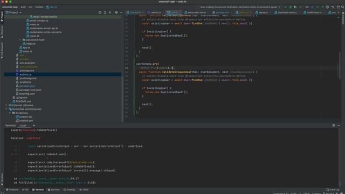This screenshot has width=345, height=194.
Task: Click unsocial-app breadcrumb in navigation bar
Action: [x=10, y=7]
